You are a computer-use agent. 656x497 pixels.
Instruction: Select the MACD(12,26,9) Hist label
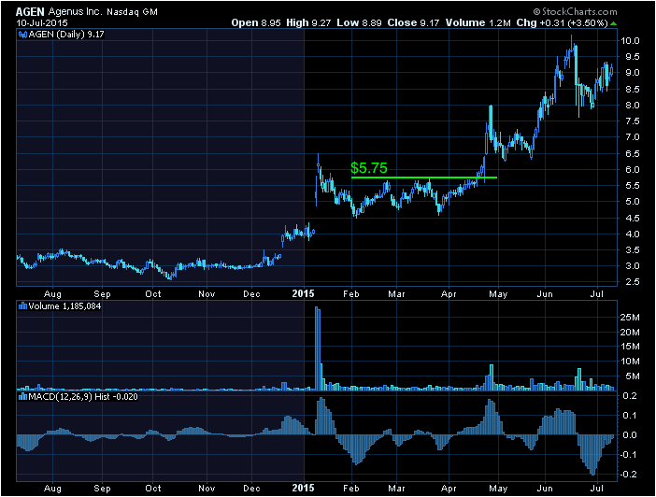[68, 397]
